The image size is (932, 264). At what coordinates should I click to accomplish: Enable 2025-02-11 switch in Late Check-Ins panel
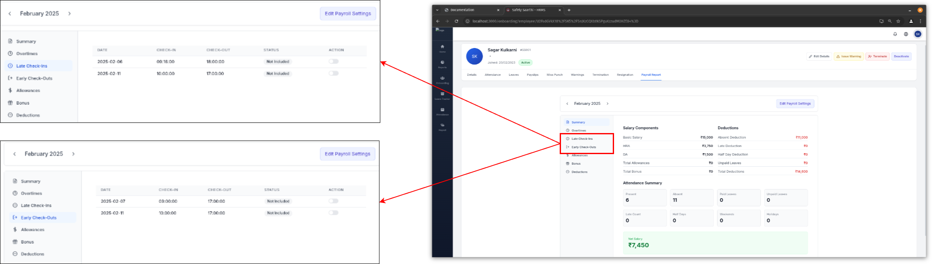tap(334, 73)
